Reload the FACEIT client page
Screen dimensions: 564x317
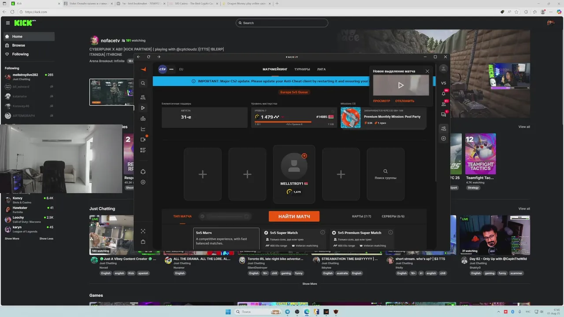point(148,57)
